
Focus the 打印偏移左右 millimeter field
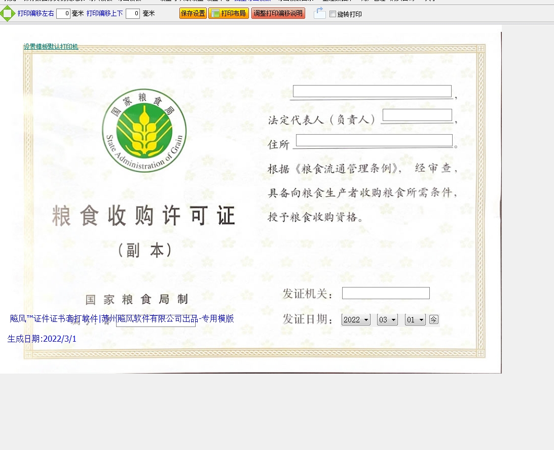point(63,14)
